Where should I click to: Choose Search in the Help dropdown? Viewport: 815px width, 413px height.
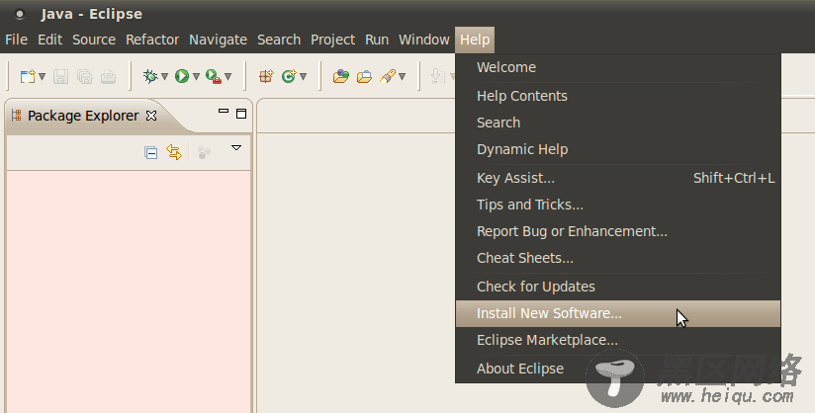point(618,123)
